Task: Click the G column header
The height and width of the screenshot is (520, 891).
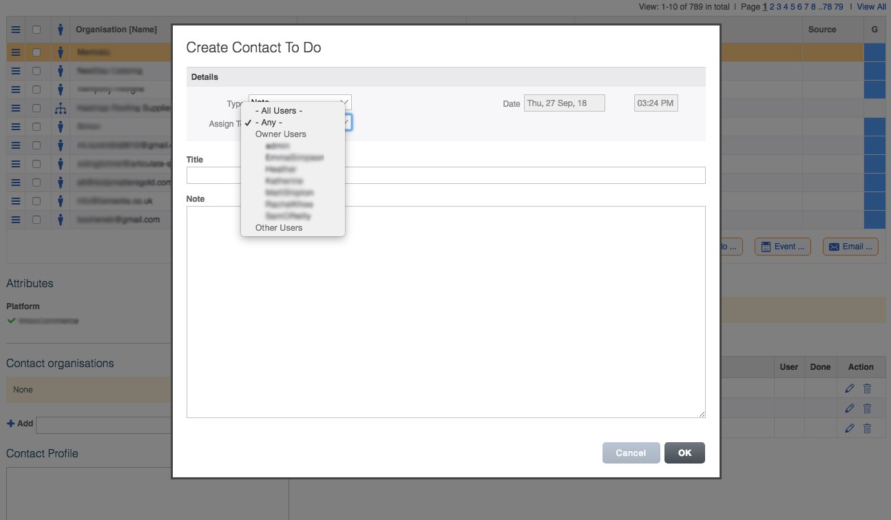Action: 874,30
